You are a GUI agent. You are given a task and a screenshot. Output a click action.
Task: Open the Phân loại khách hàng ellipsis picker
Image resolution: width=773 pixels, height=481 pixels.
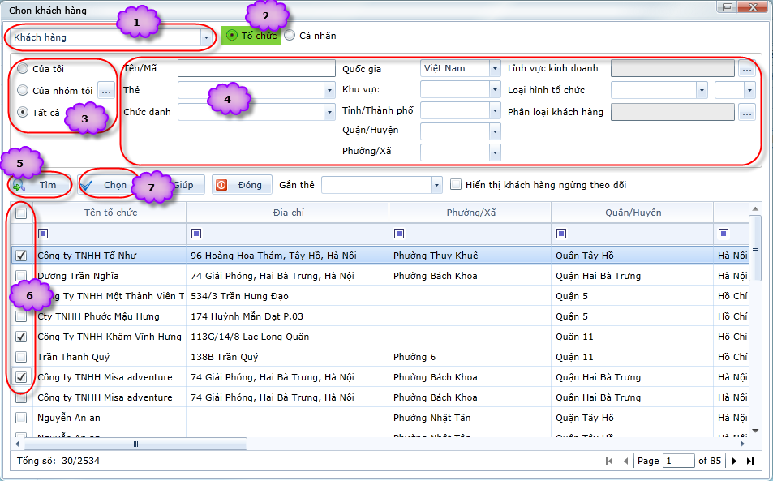(x=747, y=112)
